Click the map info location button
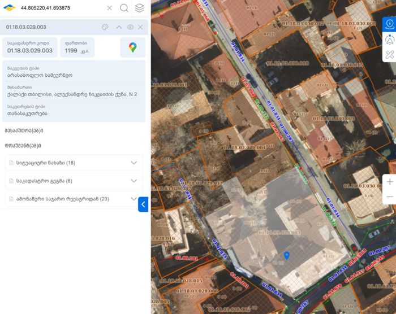This screenshot has width=396, height=314. coord(389,24)
